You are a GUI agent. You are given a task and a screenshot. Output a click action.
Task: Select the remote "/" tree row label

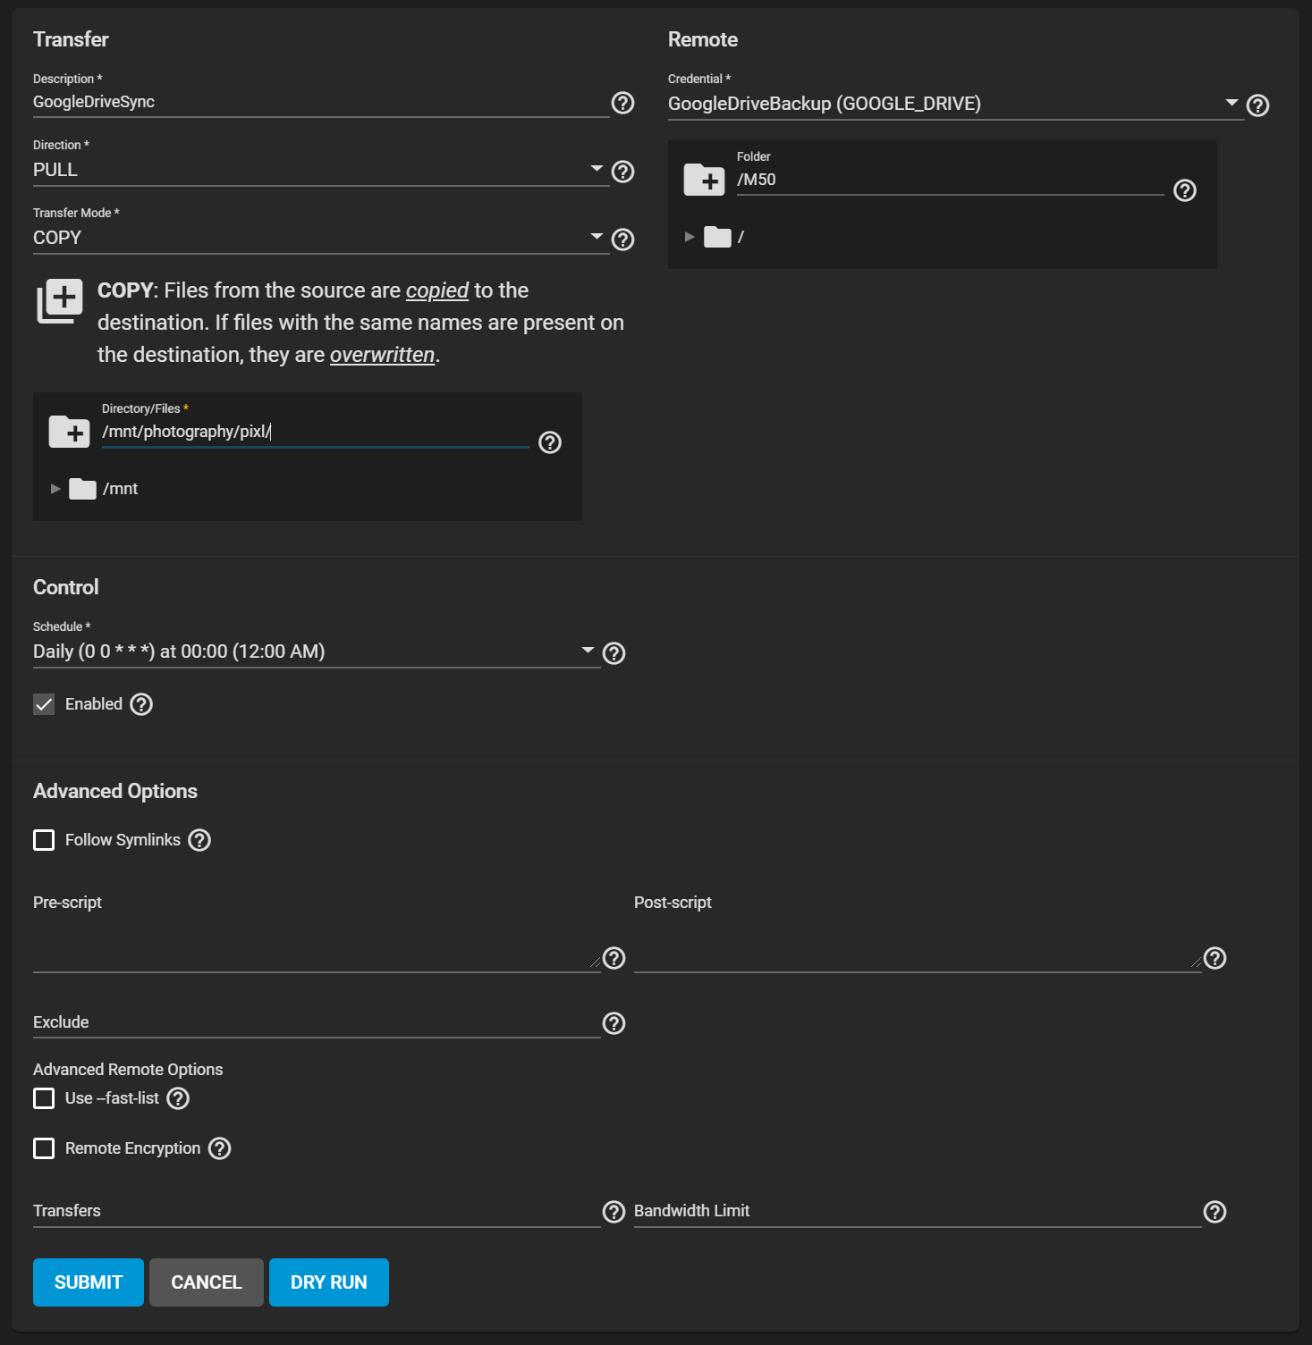pyautogui.click(x=741, y=237)
